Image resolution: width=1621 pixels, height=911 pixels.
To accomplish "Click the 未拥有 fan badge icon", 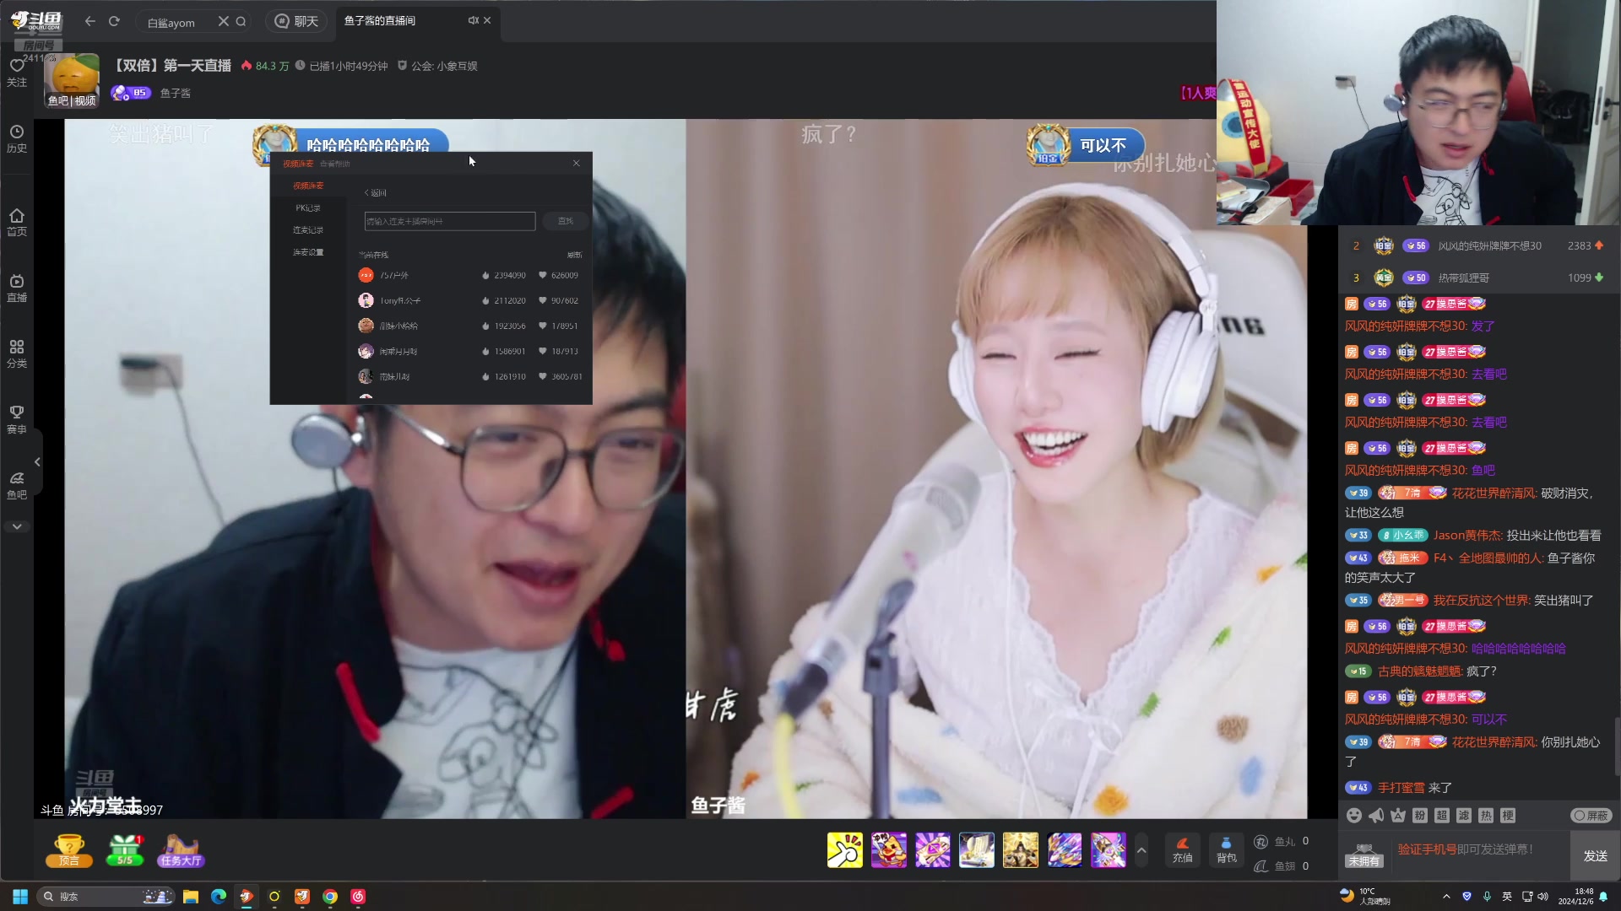I will pos(1364,855).
